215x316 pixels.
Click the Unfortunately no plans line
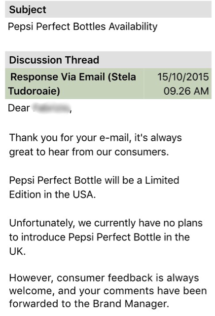tap(106, 223)
